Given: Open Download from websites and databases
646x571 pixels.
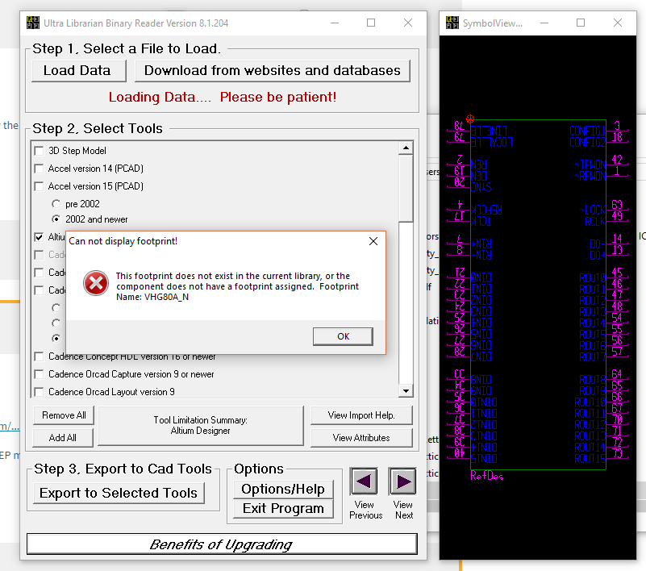Looking at the screenshot, I should coord(273,71).
